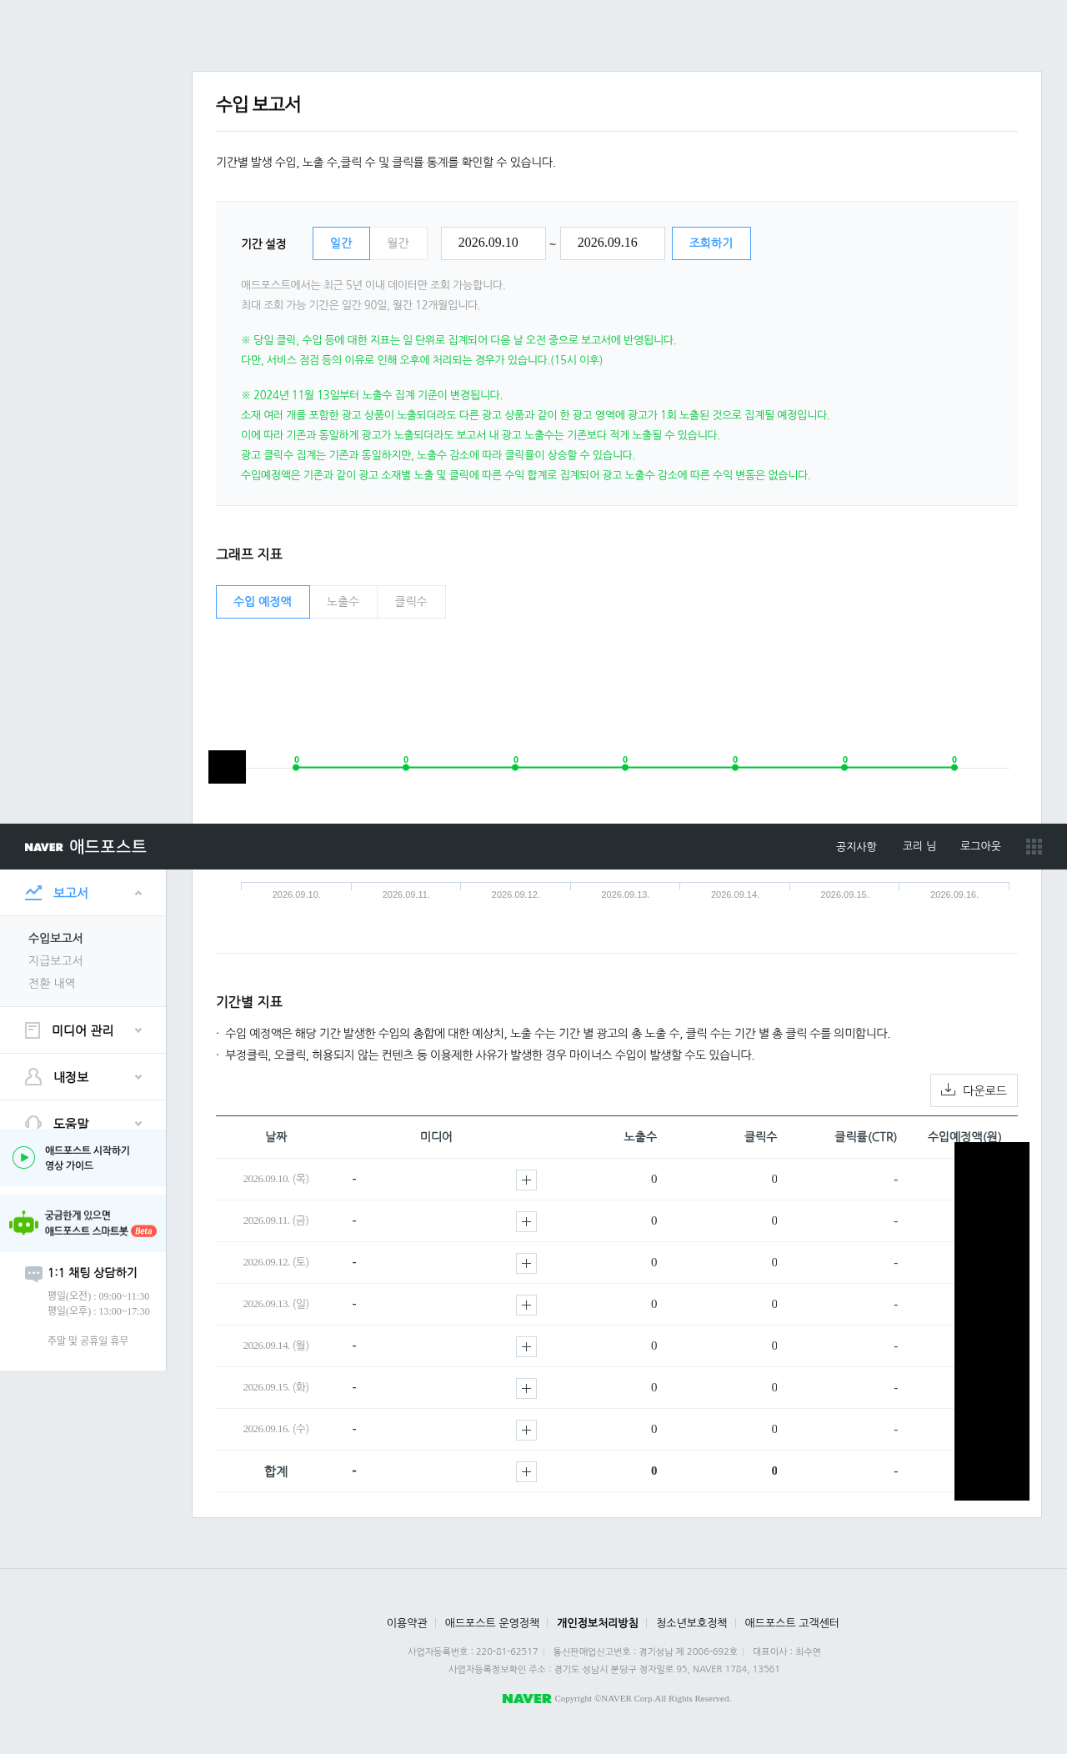Viewport: 1067px width, 1754px height.
Task: Click the 미디어 column header
Action: 436,1137
